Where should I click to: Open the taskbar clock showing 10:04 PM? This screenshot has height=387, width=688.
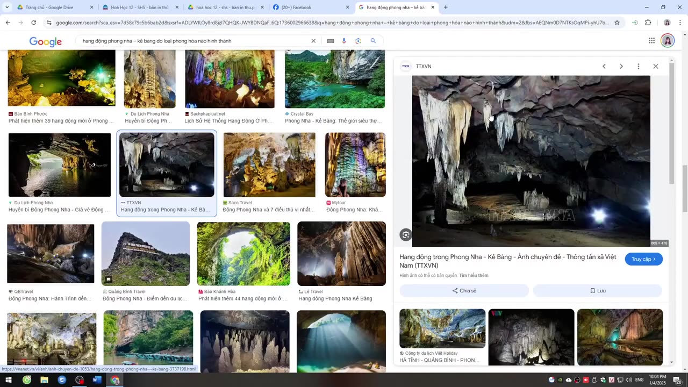(658, 380)
